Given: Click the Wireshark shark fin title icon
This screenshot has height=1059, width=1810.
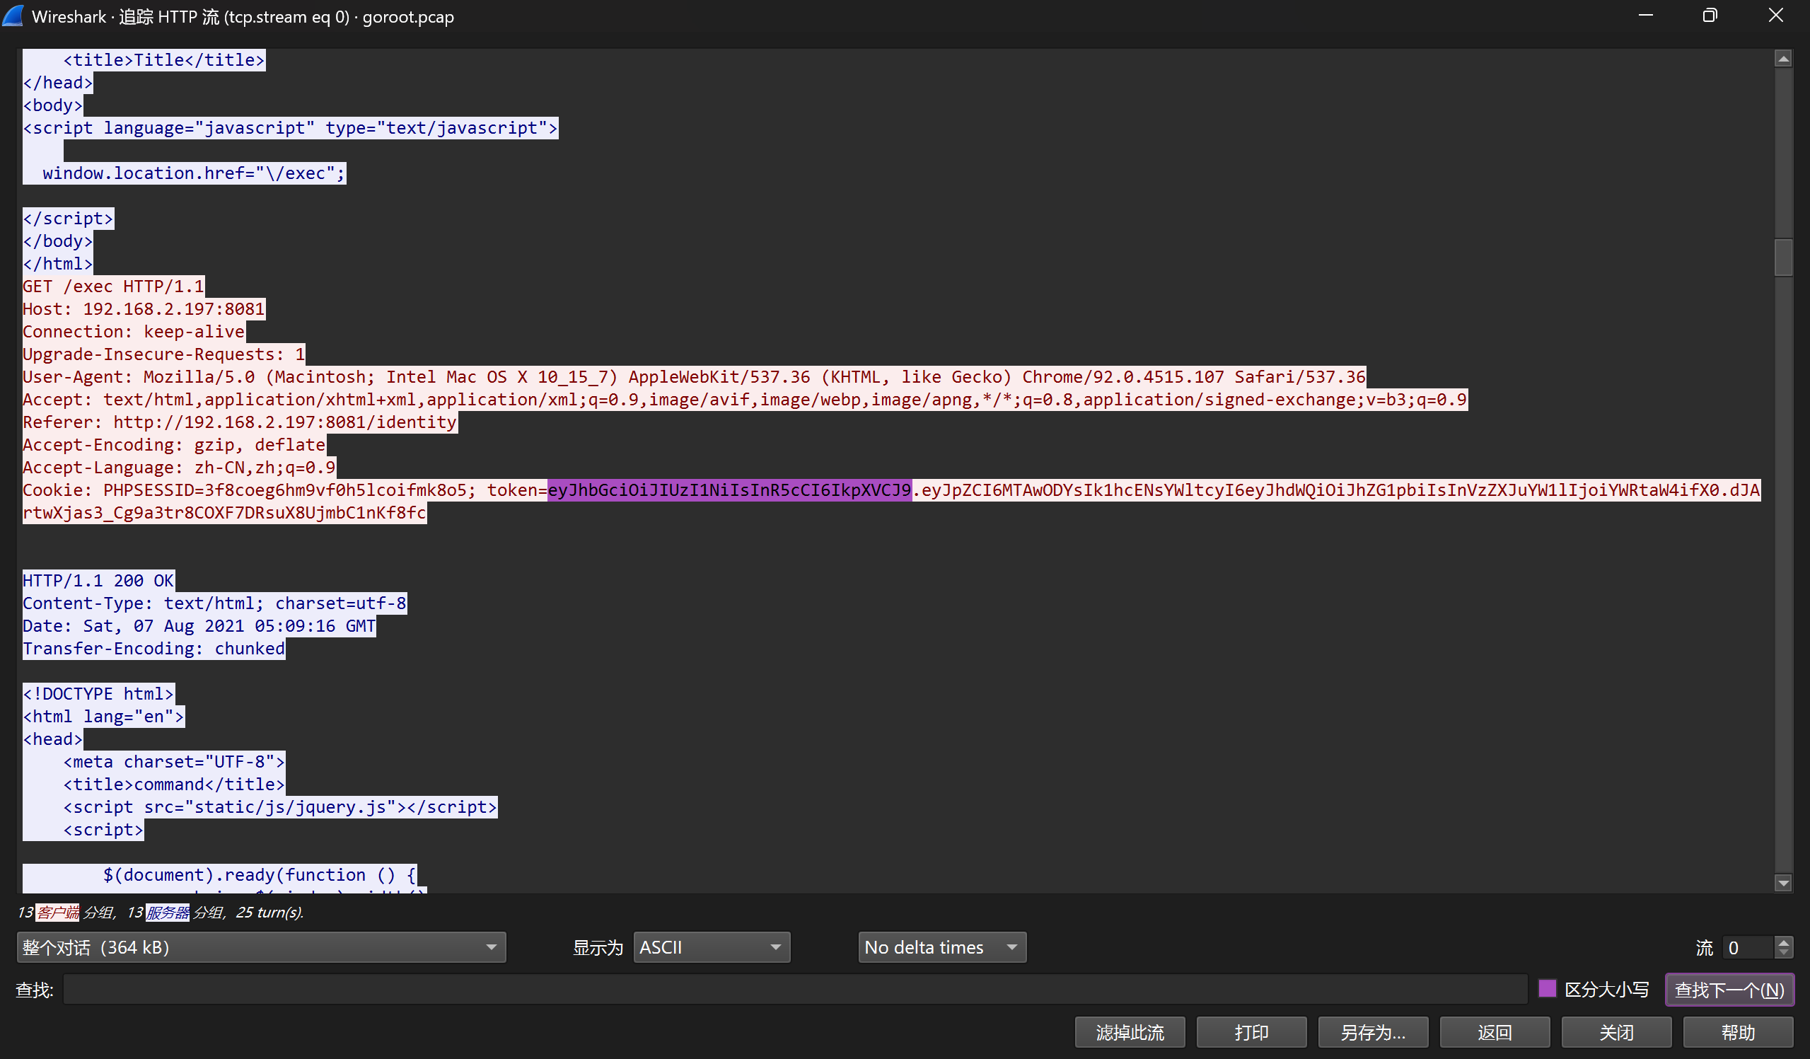Looking at the screenshot, I should pos(13,16).
